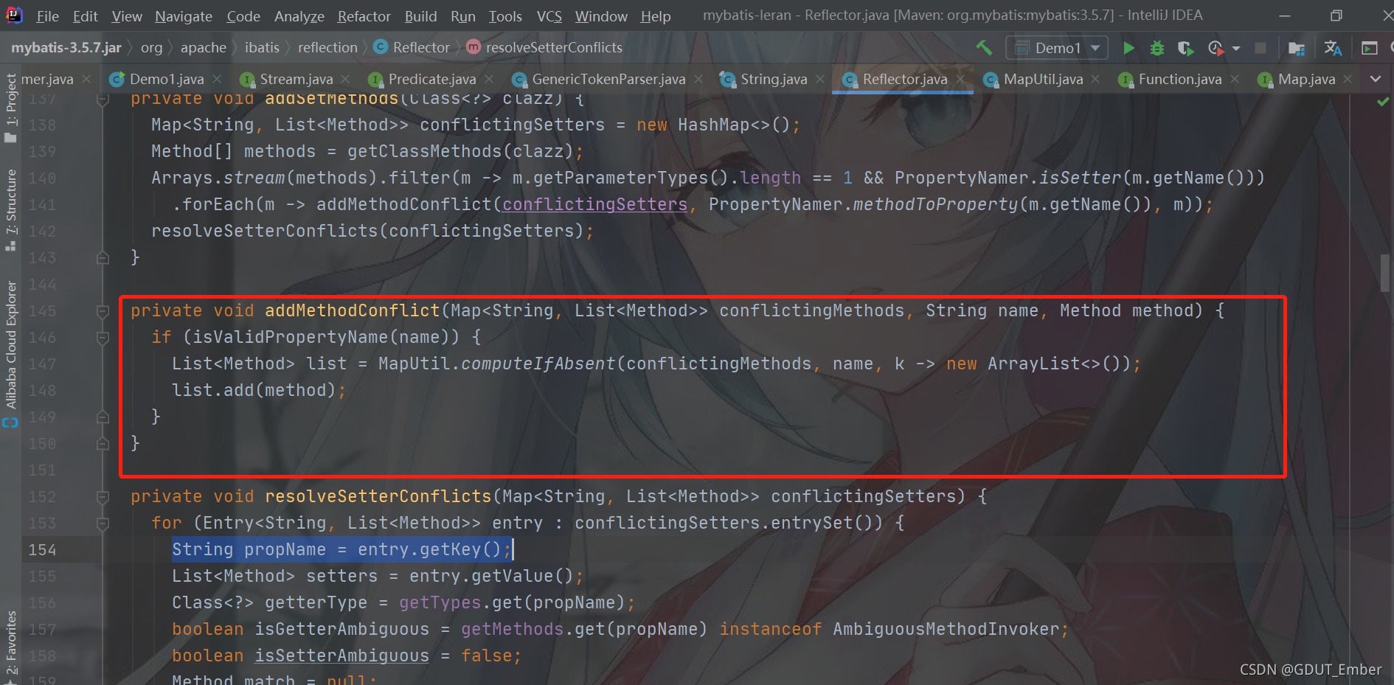Viewport: 1394px width, 685px height.
Task: Open the Window menu
Action: (x=601, y=16)
